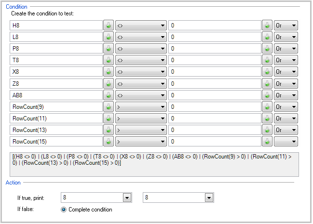
Task: Click the flask icon beside the AB8 field
Action: 109,95
